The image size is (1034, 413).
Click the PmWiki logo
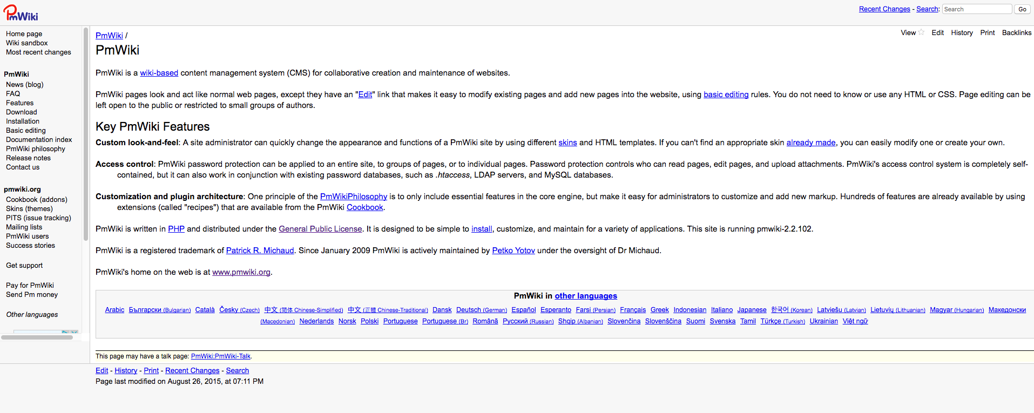[21, 13]
